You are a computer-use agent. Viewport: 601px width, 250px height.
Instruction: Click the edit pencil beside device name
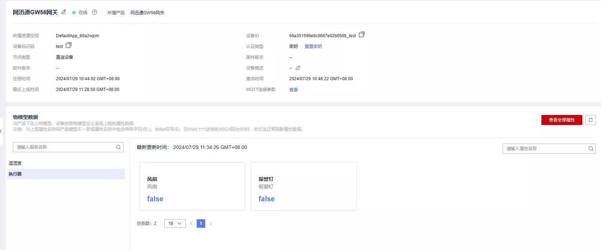pyautogui.click(x=64, y=12)
